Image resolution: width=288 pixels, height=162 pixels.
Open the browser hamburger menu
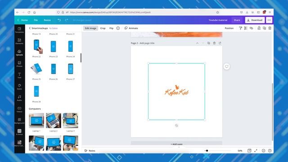coord(270,12)
